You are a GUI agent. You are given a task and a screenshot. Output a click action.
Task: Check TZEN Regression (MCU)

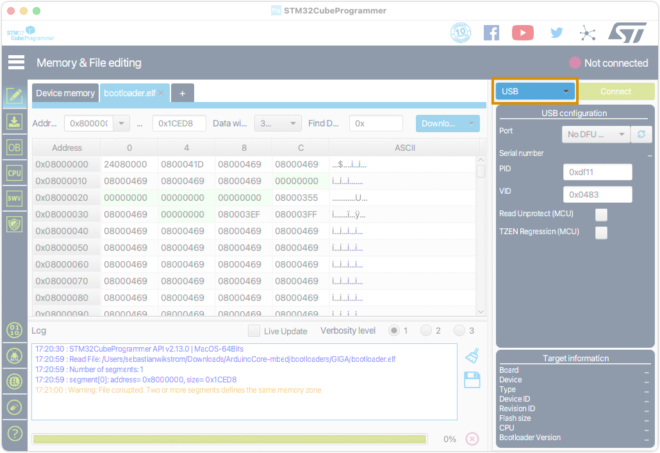[601, 233]
